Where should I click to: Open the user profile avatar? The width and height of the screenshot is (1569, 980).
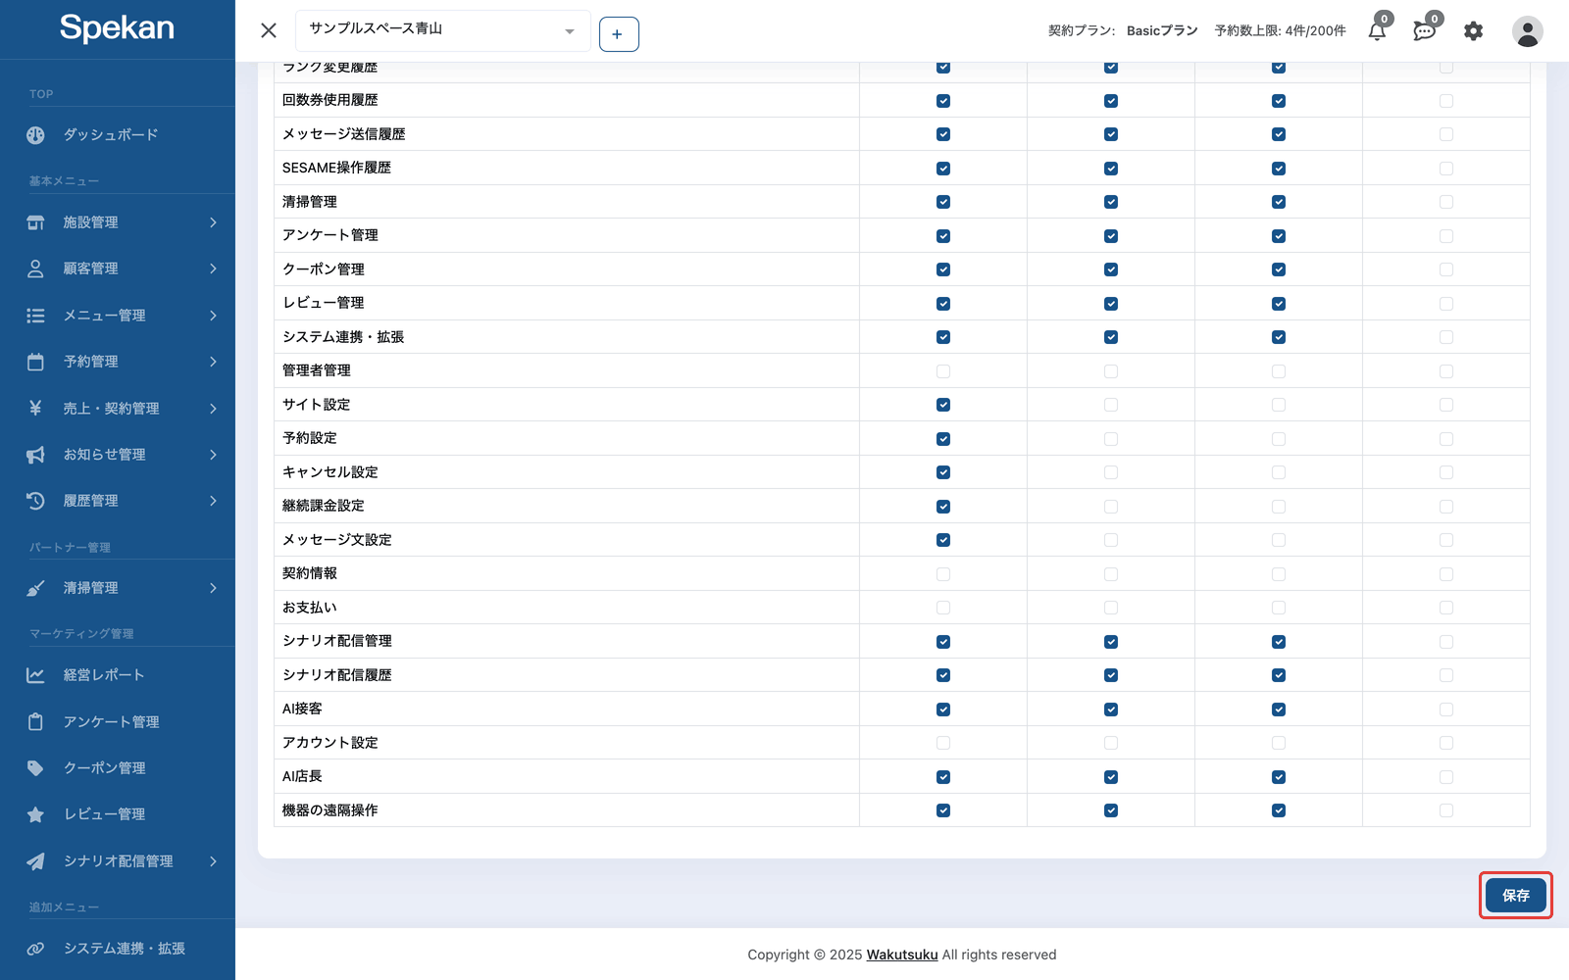1527,31
